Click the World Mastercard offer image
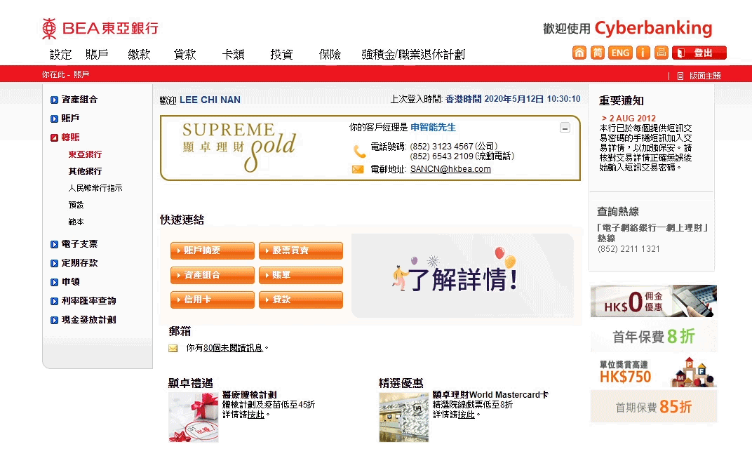 pos(404,417)
